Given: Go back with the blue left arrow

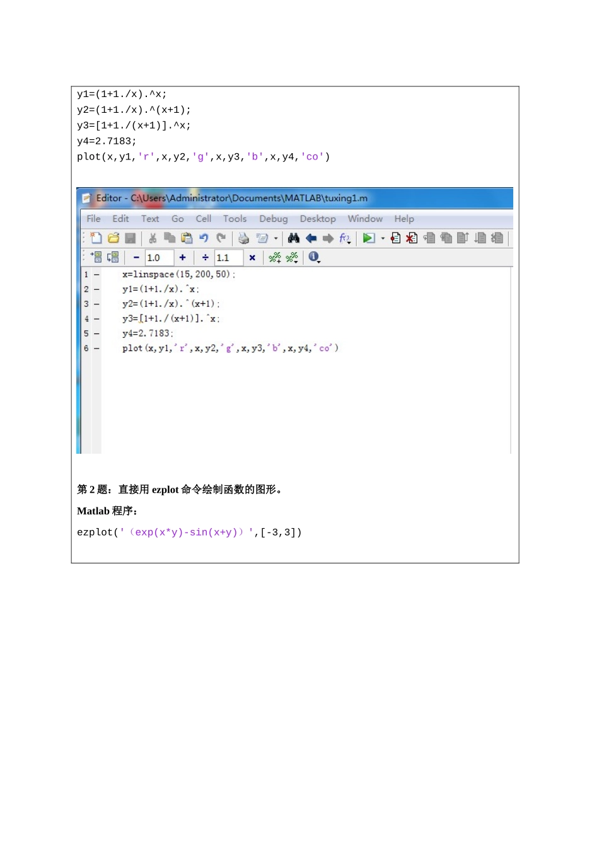Looking at the screenshot, I should click(311, 238).
